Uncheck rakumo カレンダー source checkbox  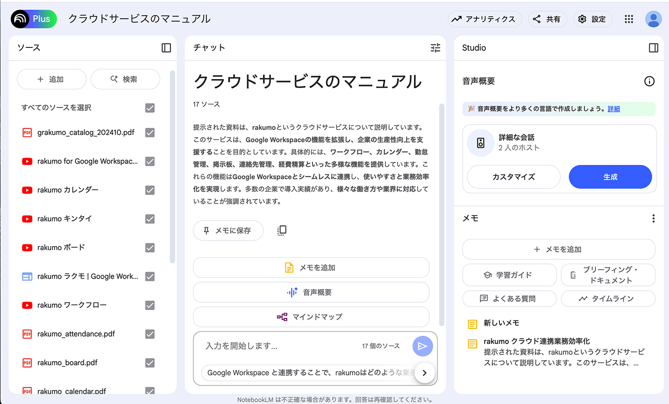point(150,190)
